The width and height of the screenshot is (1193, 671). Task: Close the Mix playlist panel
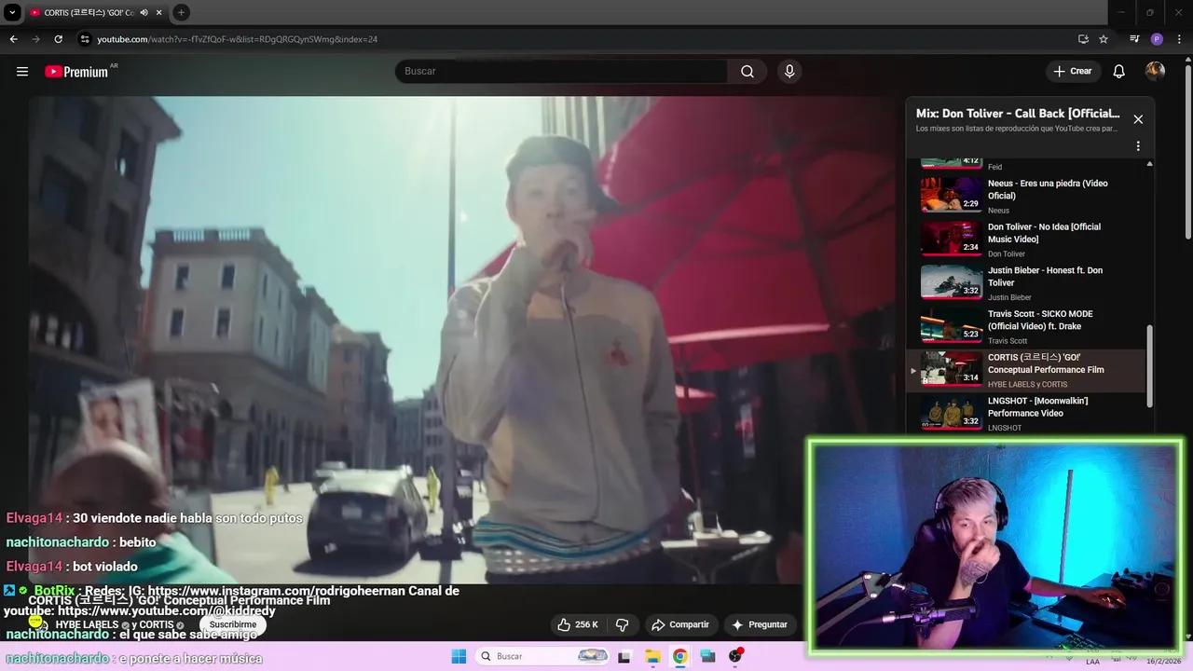pos(1138,119)
